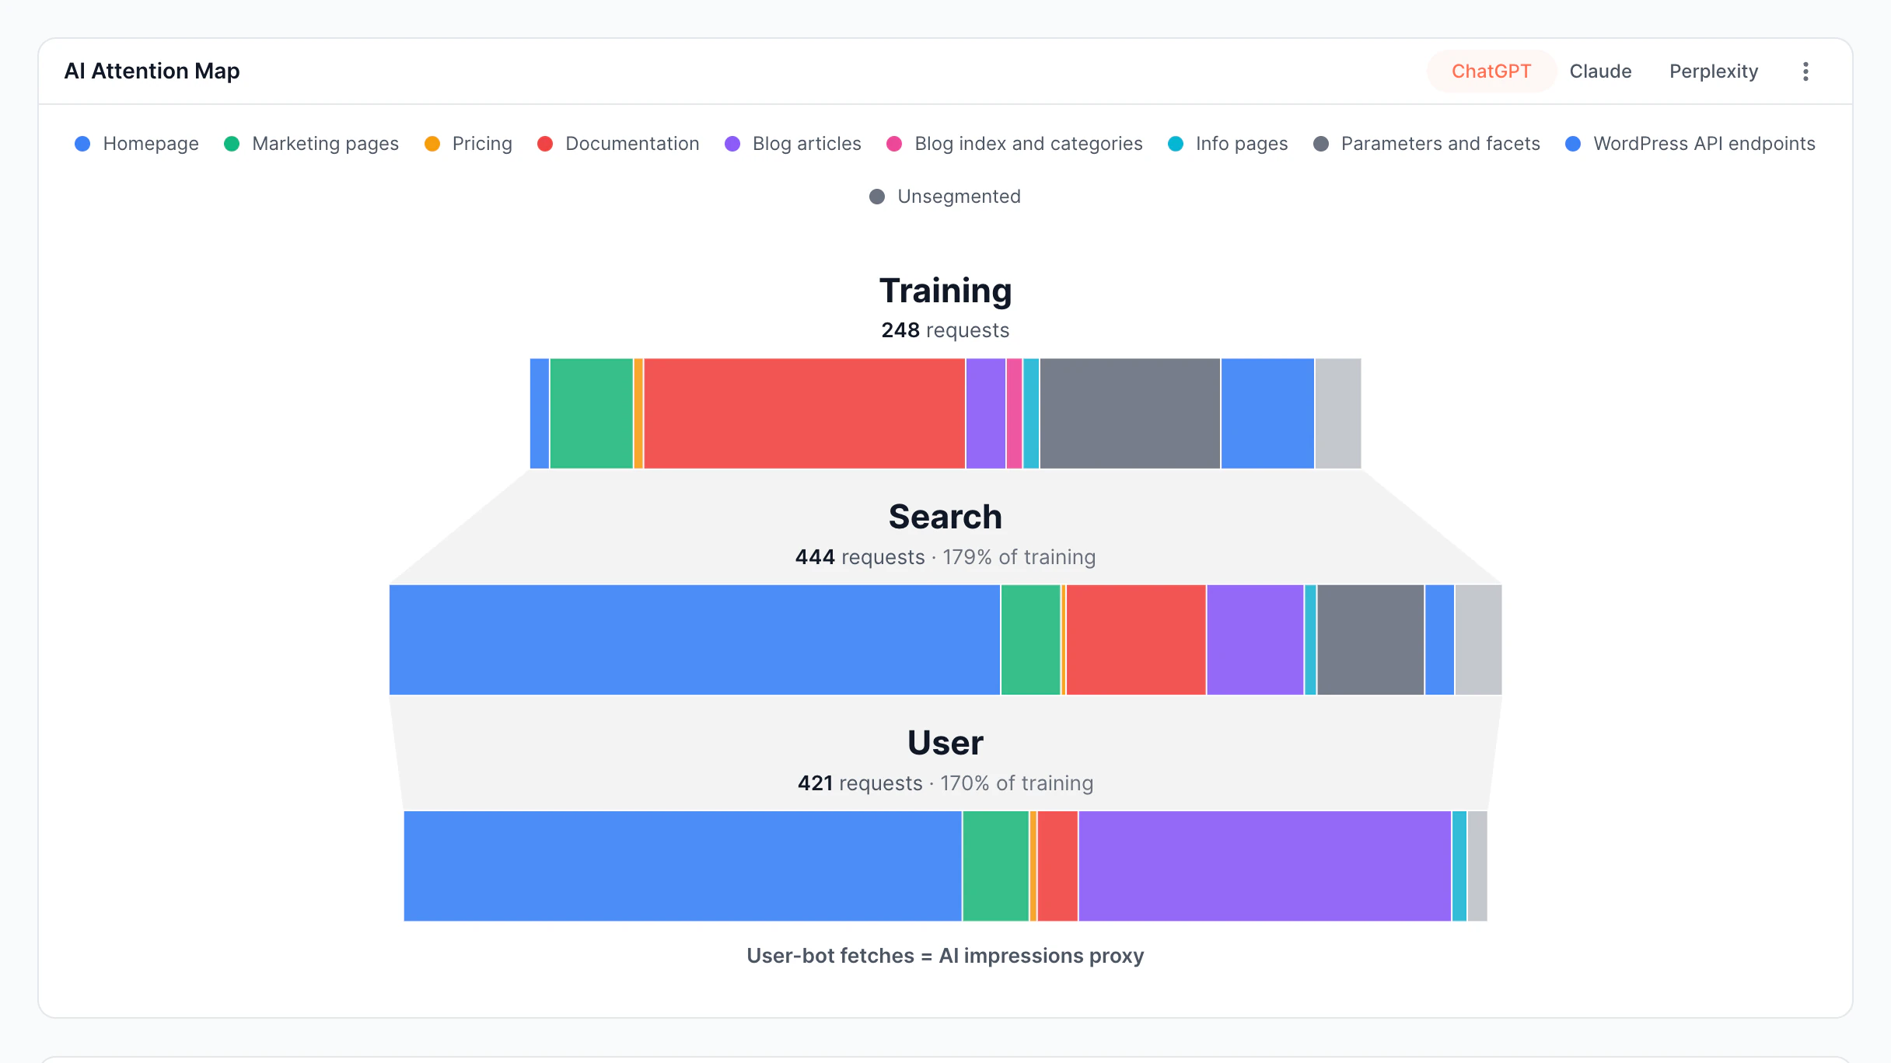Screen dimensions: 1891x1063
Task: Switch to the ChatGPT tab
Action: tap(1491, 71)
